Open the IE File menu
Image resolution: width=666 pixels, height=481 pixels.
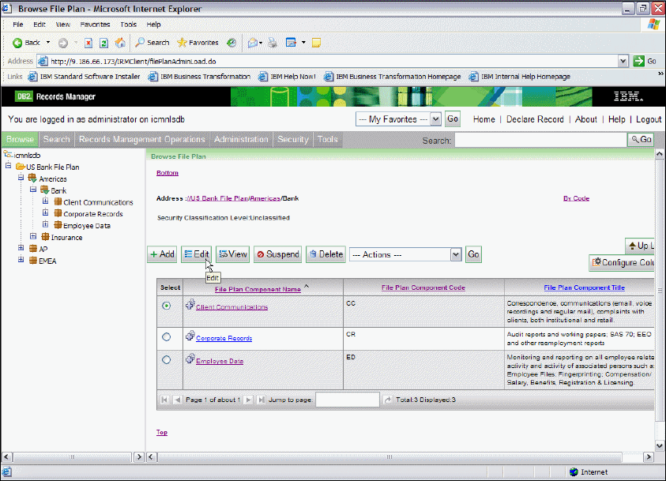pyautogui.click(x=18, y=24)
